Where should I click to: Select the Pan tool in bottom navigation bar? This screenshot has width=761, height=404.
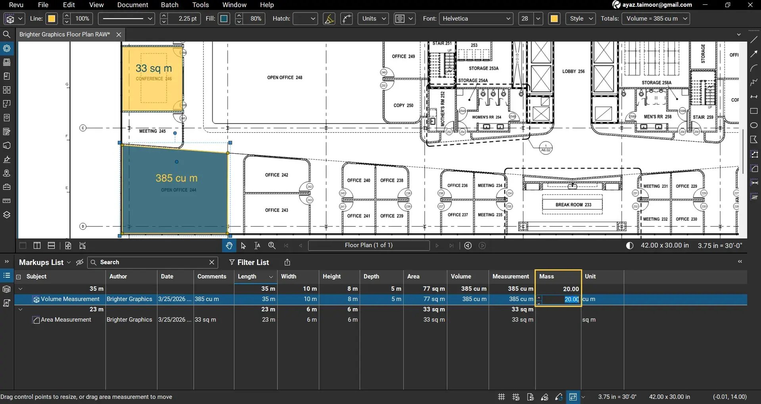pyautogui.click(x=229, y=246)
